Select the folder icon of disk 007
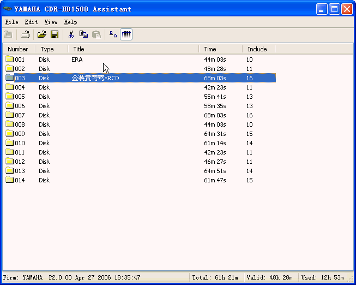 pos(9,115)
